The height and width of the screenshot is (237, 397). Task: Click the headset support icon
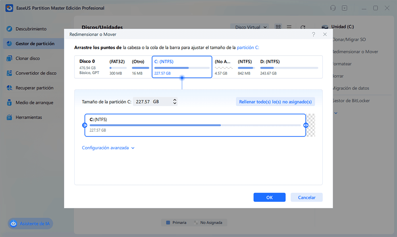pos(333,8)
